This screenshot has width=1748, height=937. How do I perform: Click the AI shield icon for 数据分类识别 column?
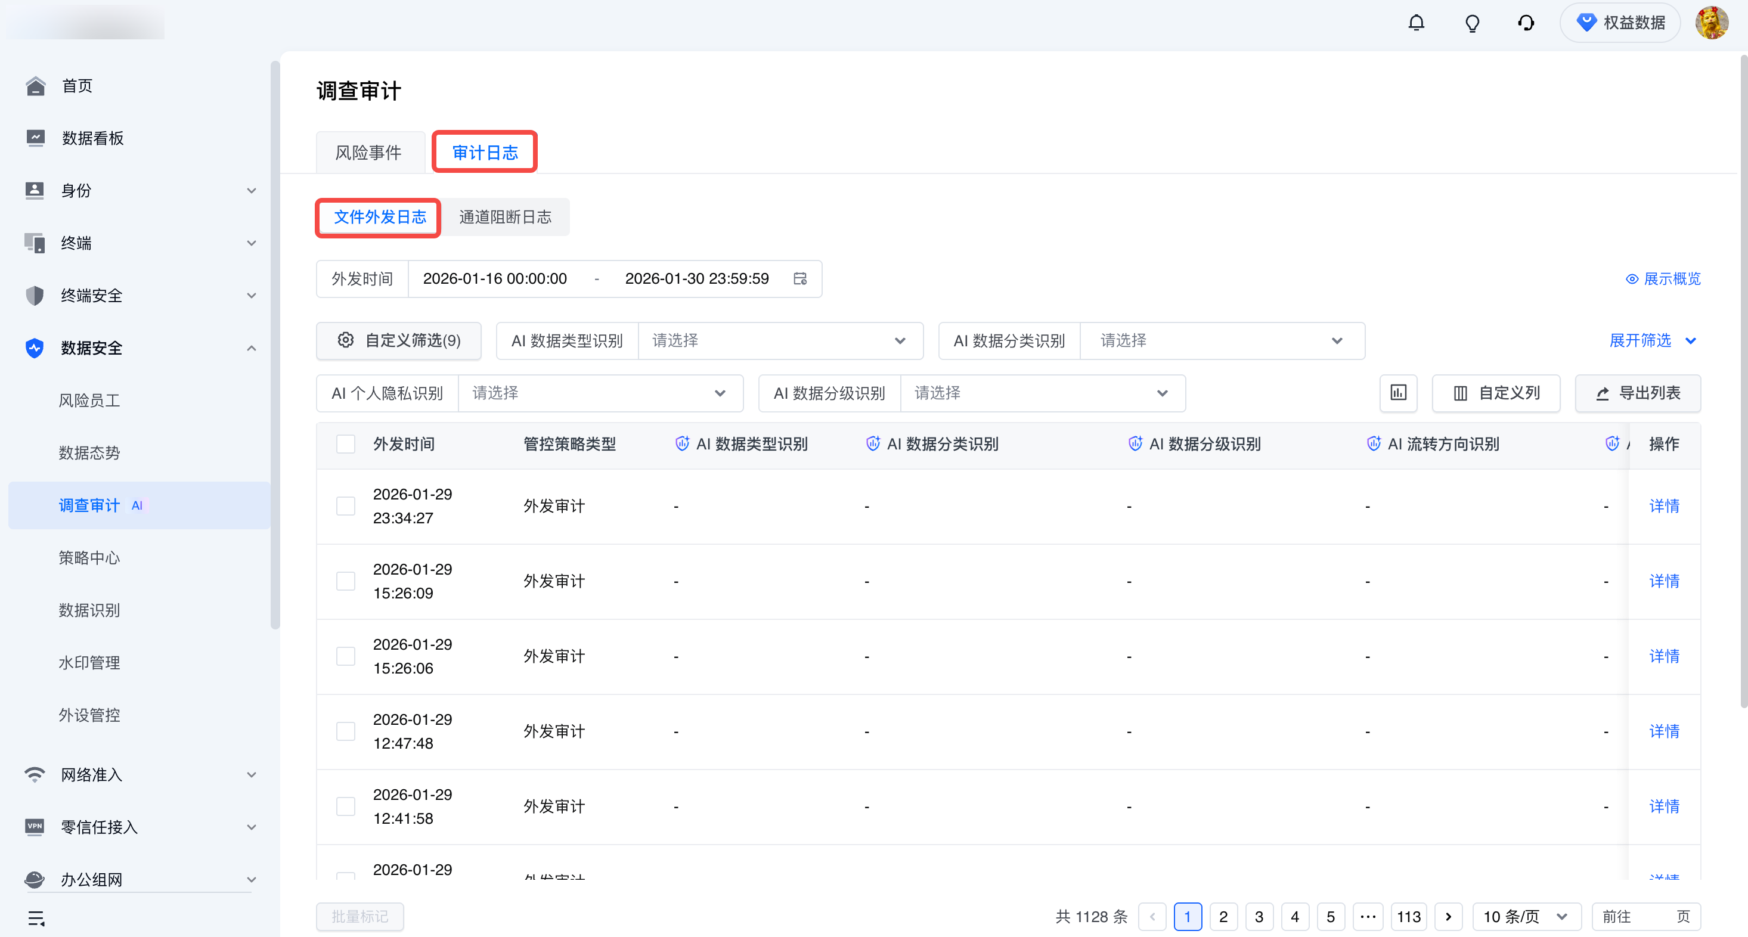(x=873, y=443)
